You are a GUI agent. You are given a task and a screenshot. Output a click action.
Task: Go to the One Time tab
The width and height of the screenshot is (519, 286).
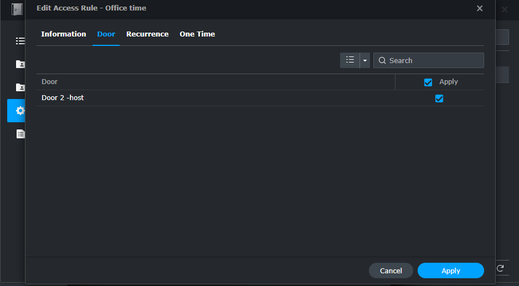click(197, 34)
